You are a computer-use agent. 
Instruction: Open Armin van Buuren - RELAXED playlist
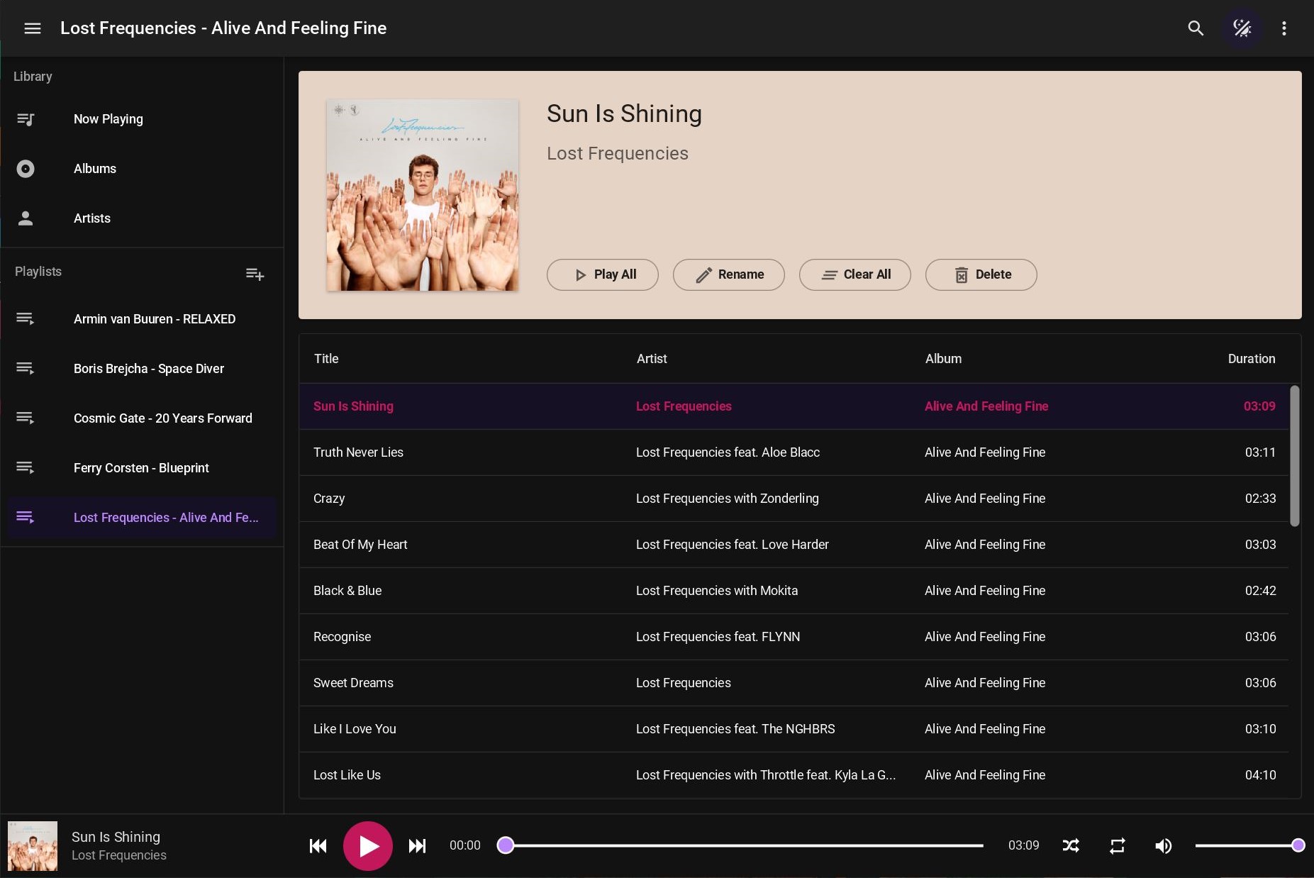[x=142, y=319]
